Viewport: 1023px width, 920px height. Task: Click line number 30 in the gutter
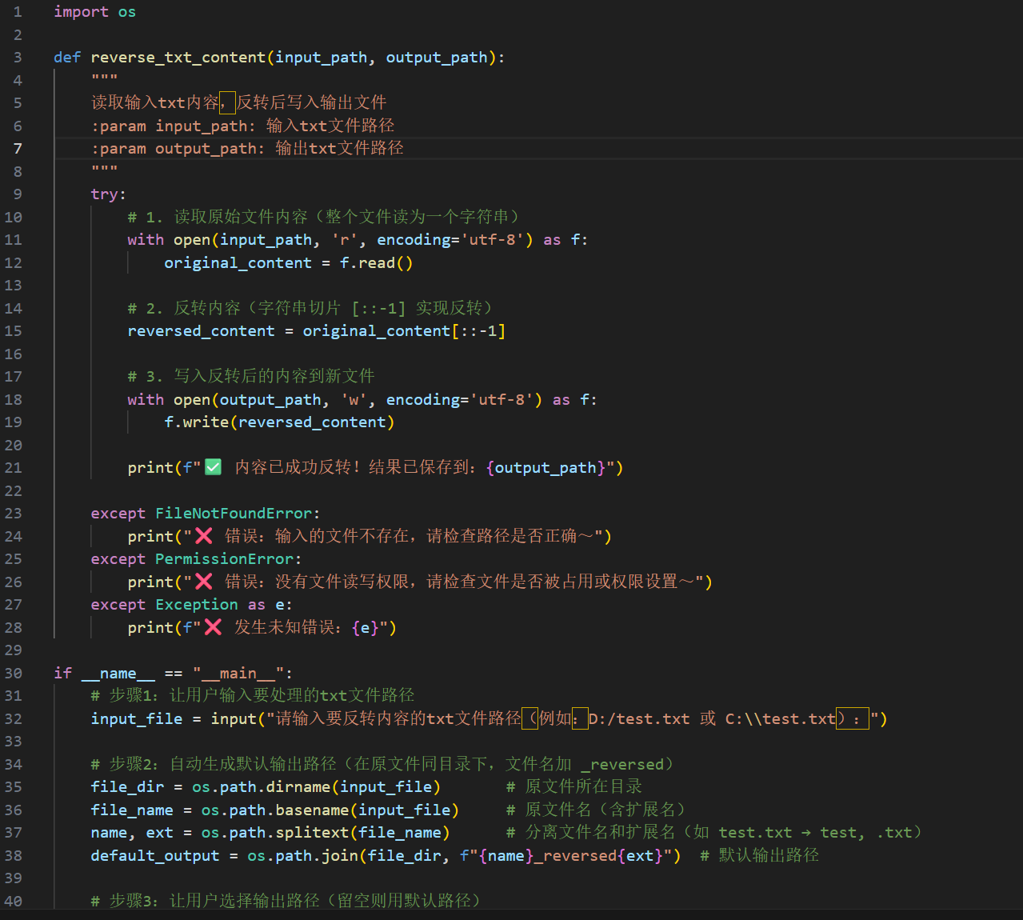[14, 674]
